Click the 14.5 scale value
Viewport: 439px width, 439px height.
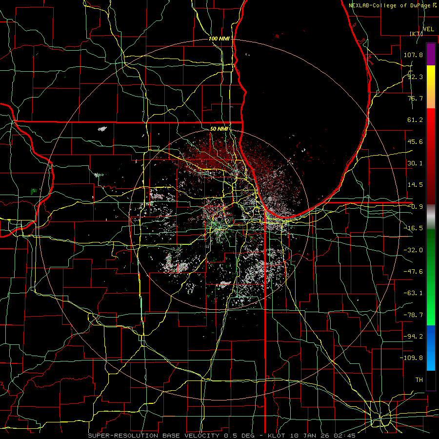click(415, 185)
